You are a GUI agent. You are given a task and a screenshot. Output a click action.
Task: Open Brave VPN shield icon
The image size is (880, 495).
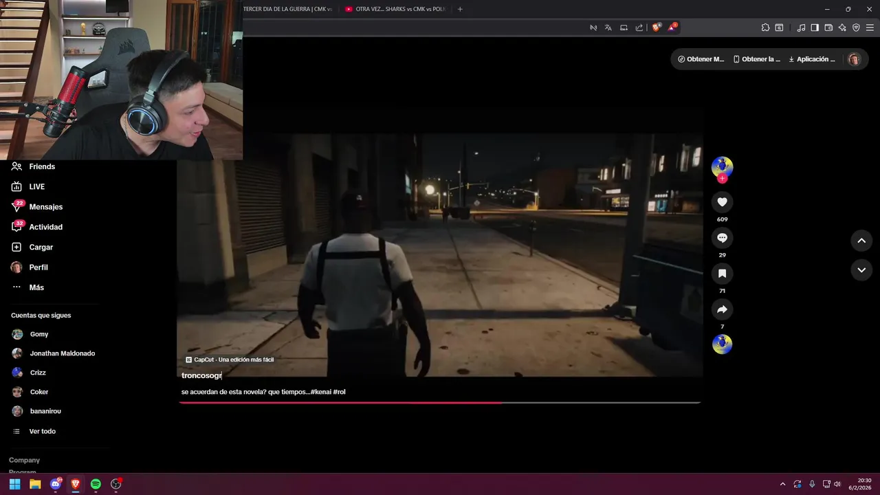[x=856, y=27]
